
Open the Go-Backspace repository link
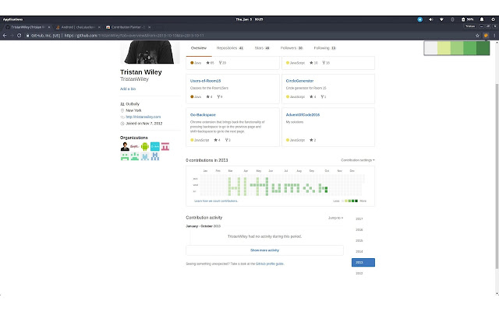[203, 115]
